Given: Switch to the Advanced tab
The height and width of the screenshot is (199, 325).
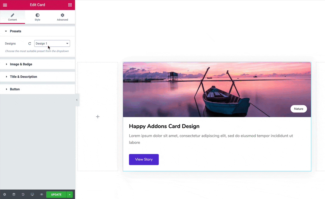Looking at the screenshot, I should tap(62, 17).
